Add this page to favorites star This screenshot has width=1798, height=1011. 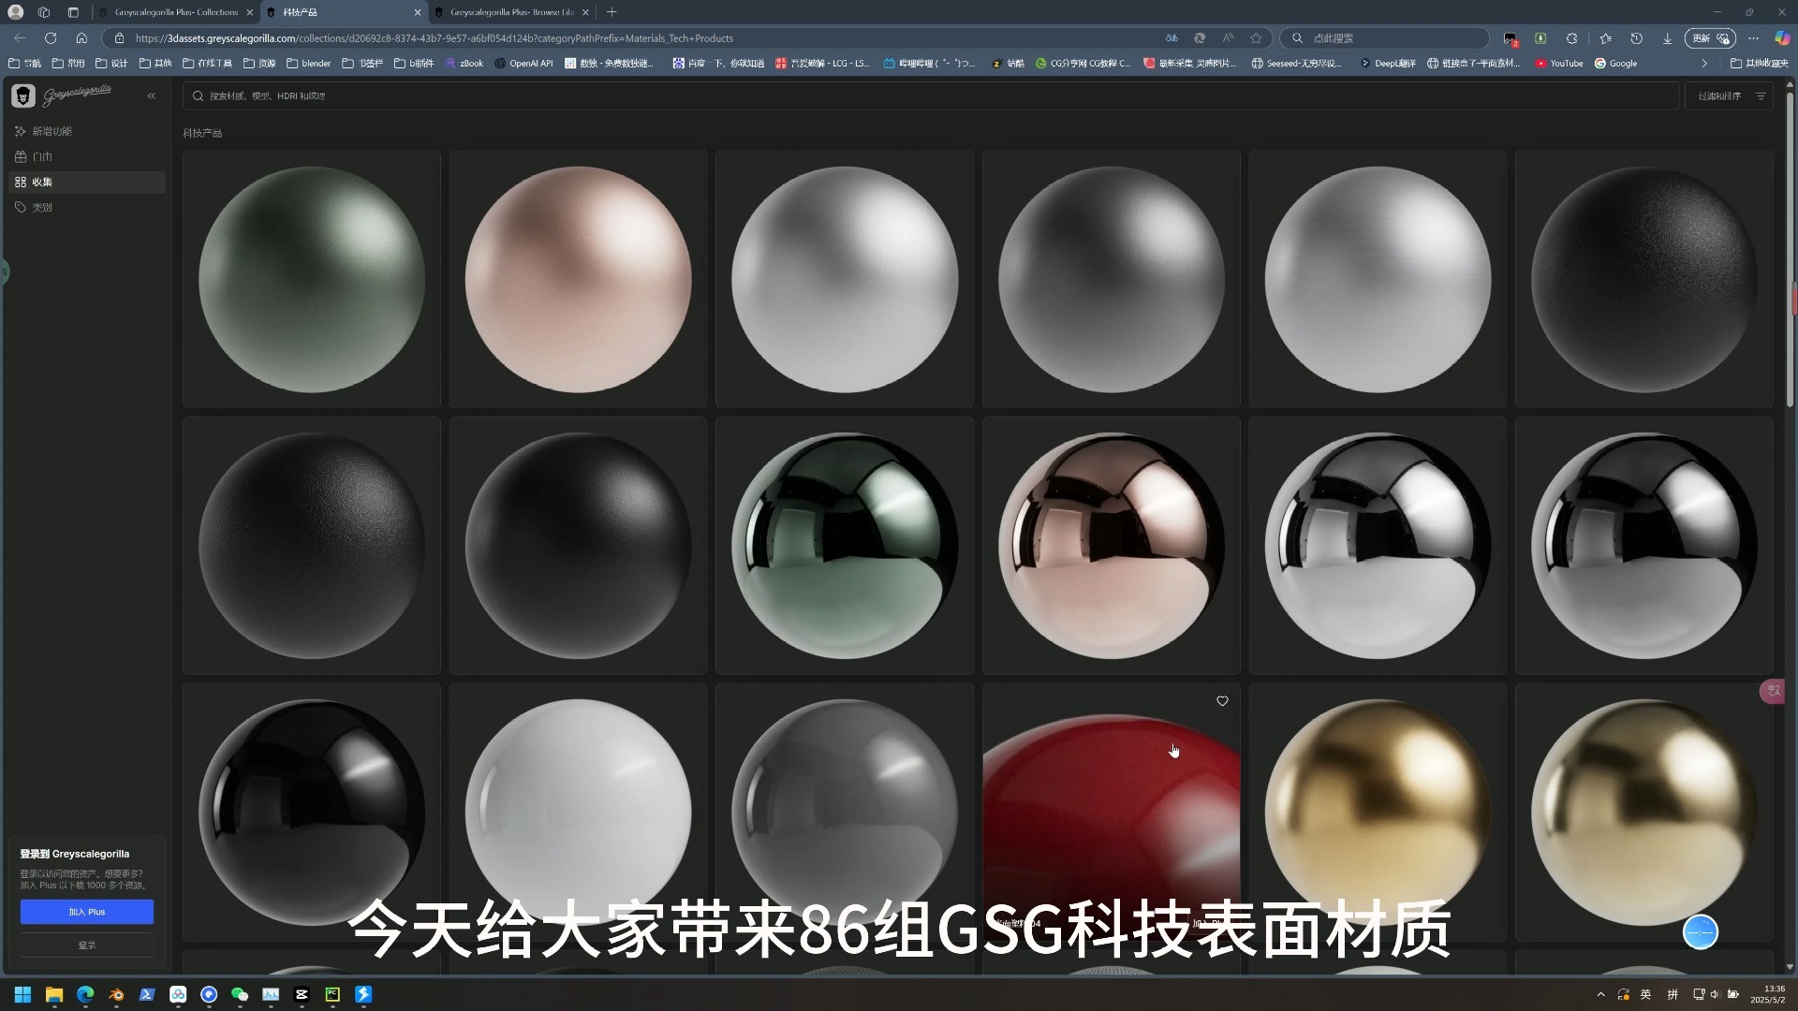pyautogui.click(x=1256, y=38)
